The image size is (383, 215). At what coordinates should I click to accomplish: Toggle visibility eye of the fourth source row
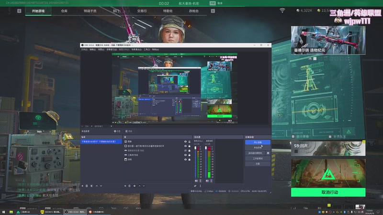(x=185, y=155)
